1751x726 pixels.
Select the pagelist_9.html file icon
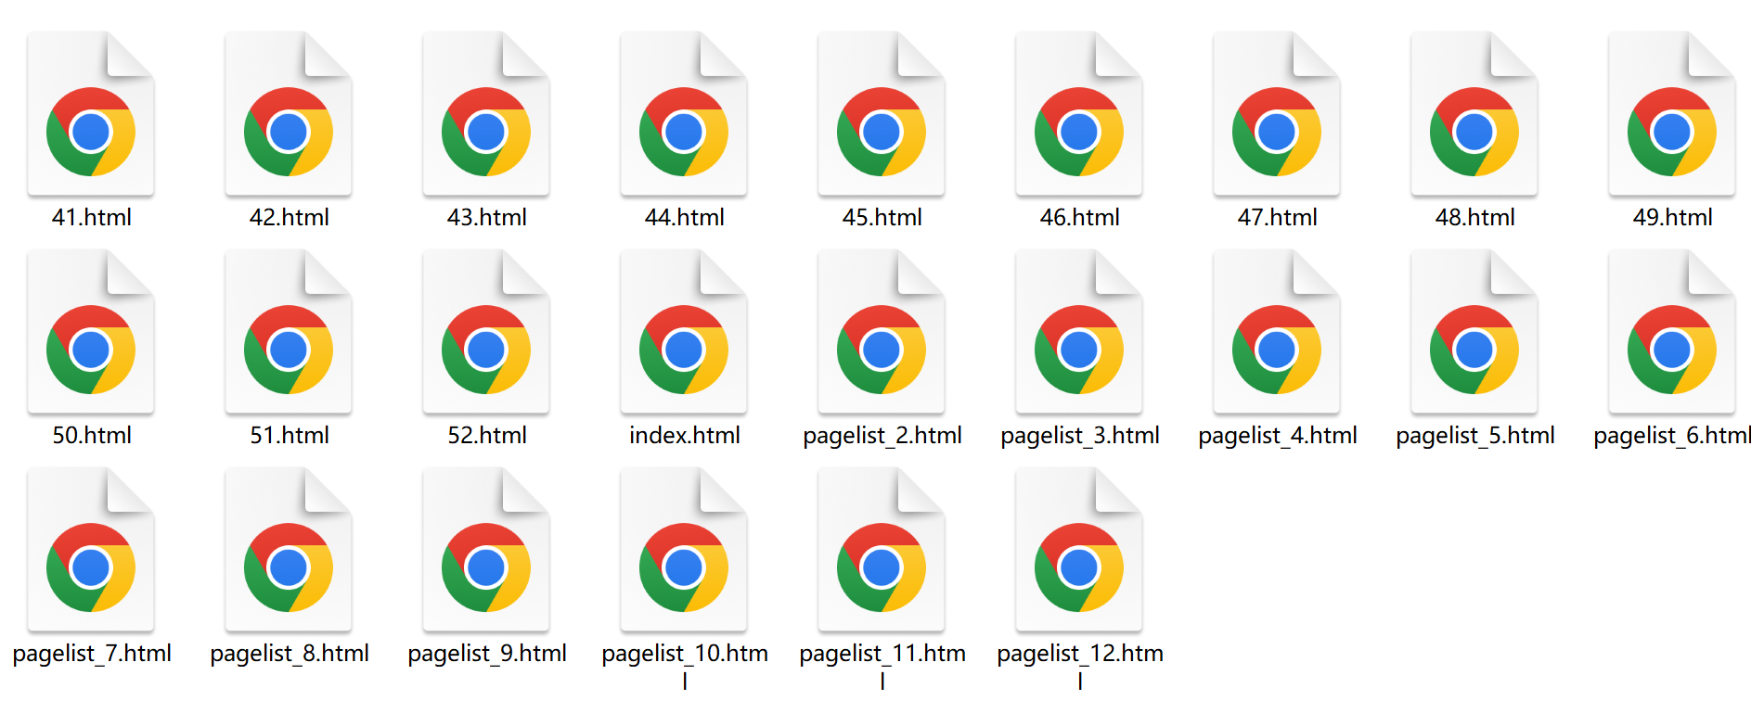coord(486,550)
